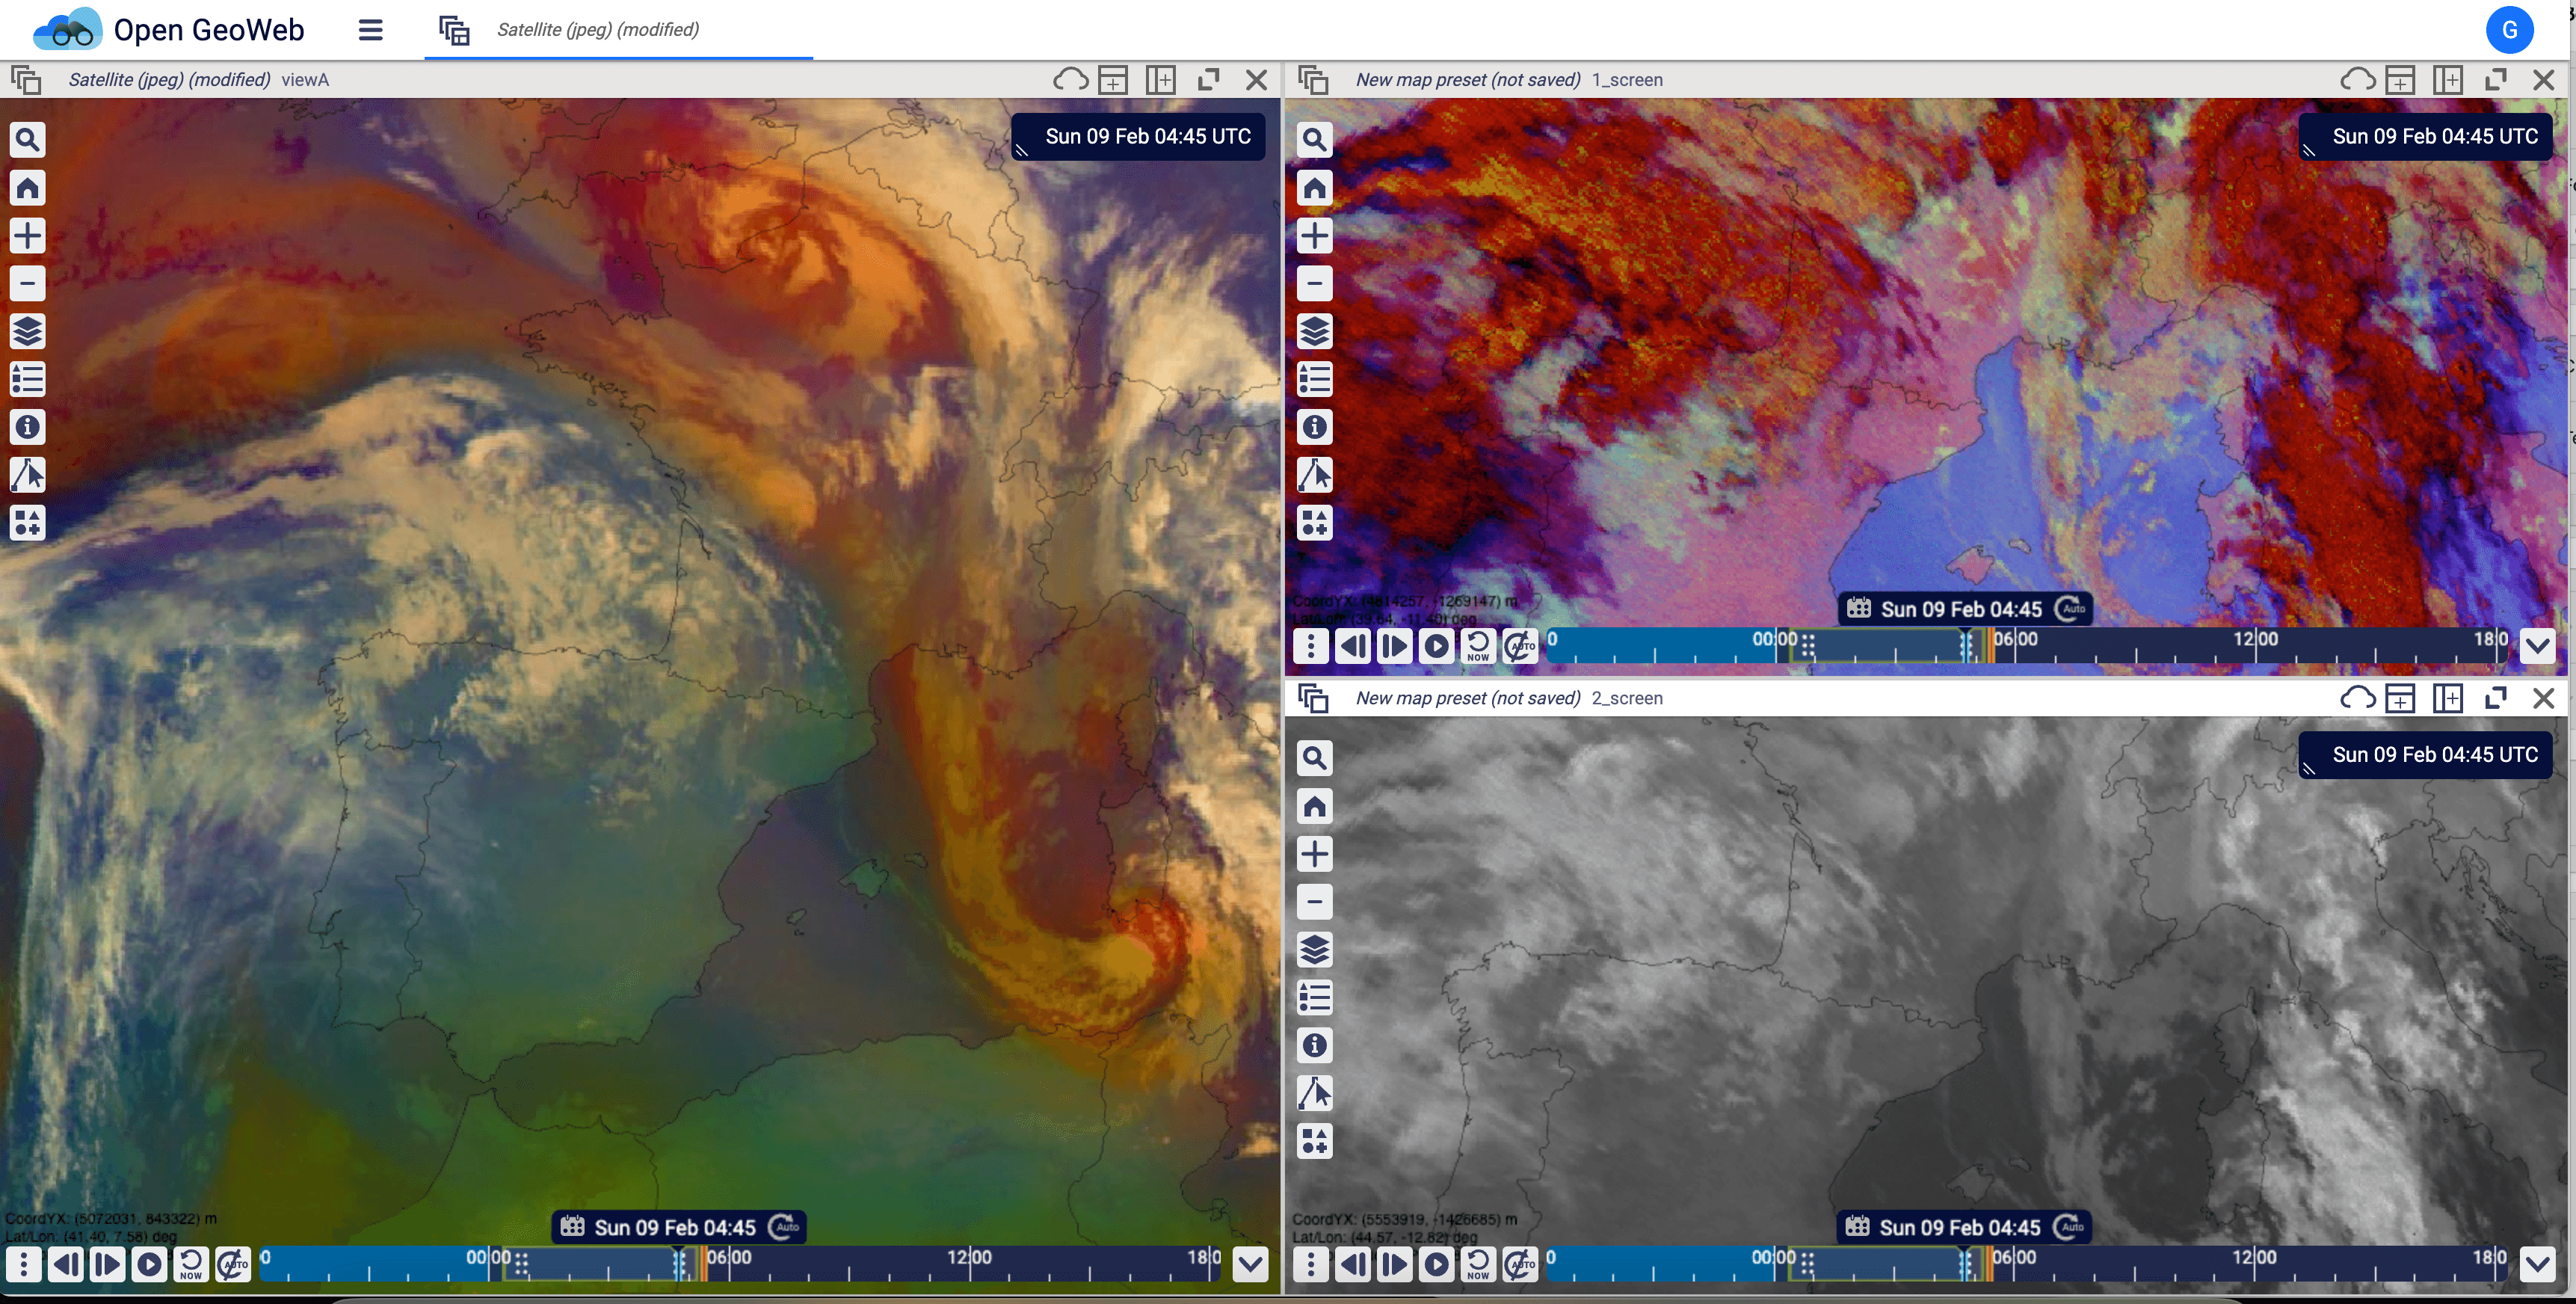
Task: Open the hamburger menu next to Open GeoWeb
Action: pos(370,30)
